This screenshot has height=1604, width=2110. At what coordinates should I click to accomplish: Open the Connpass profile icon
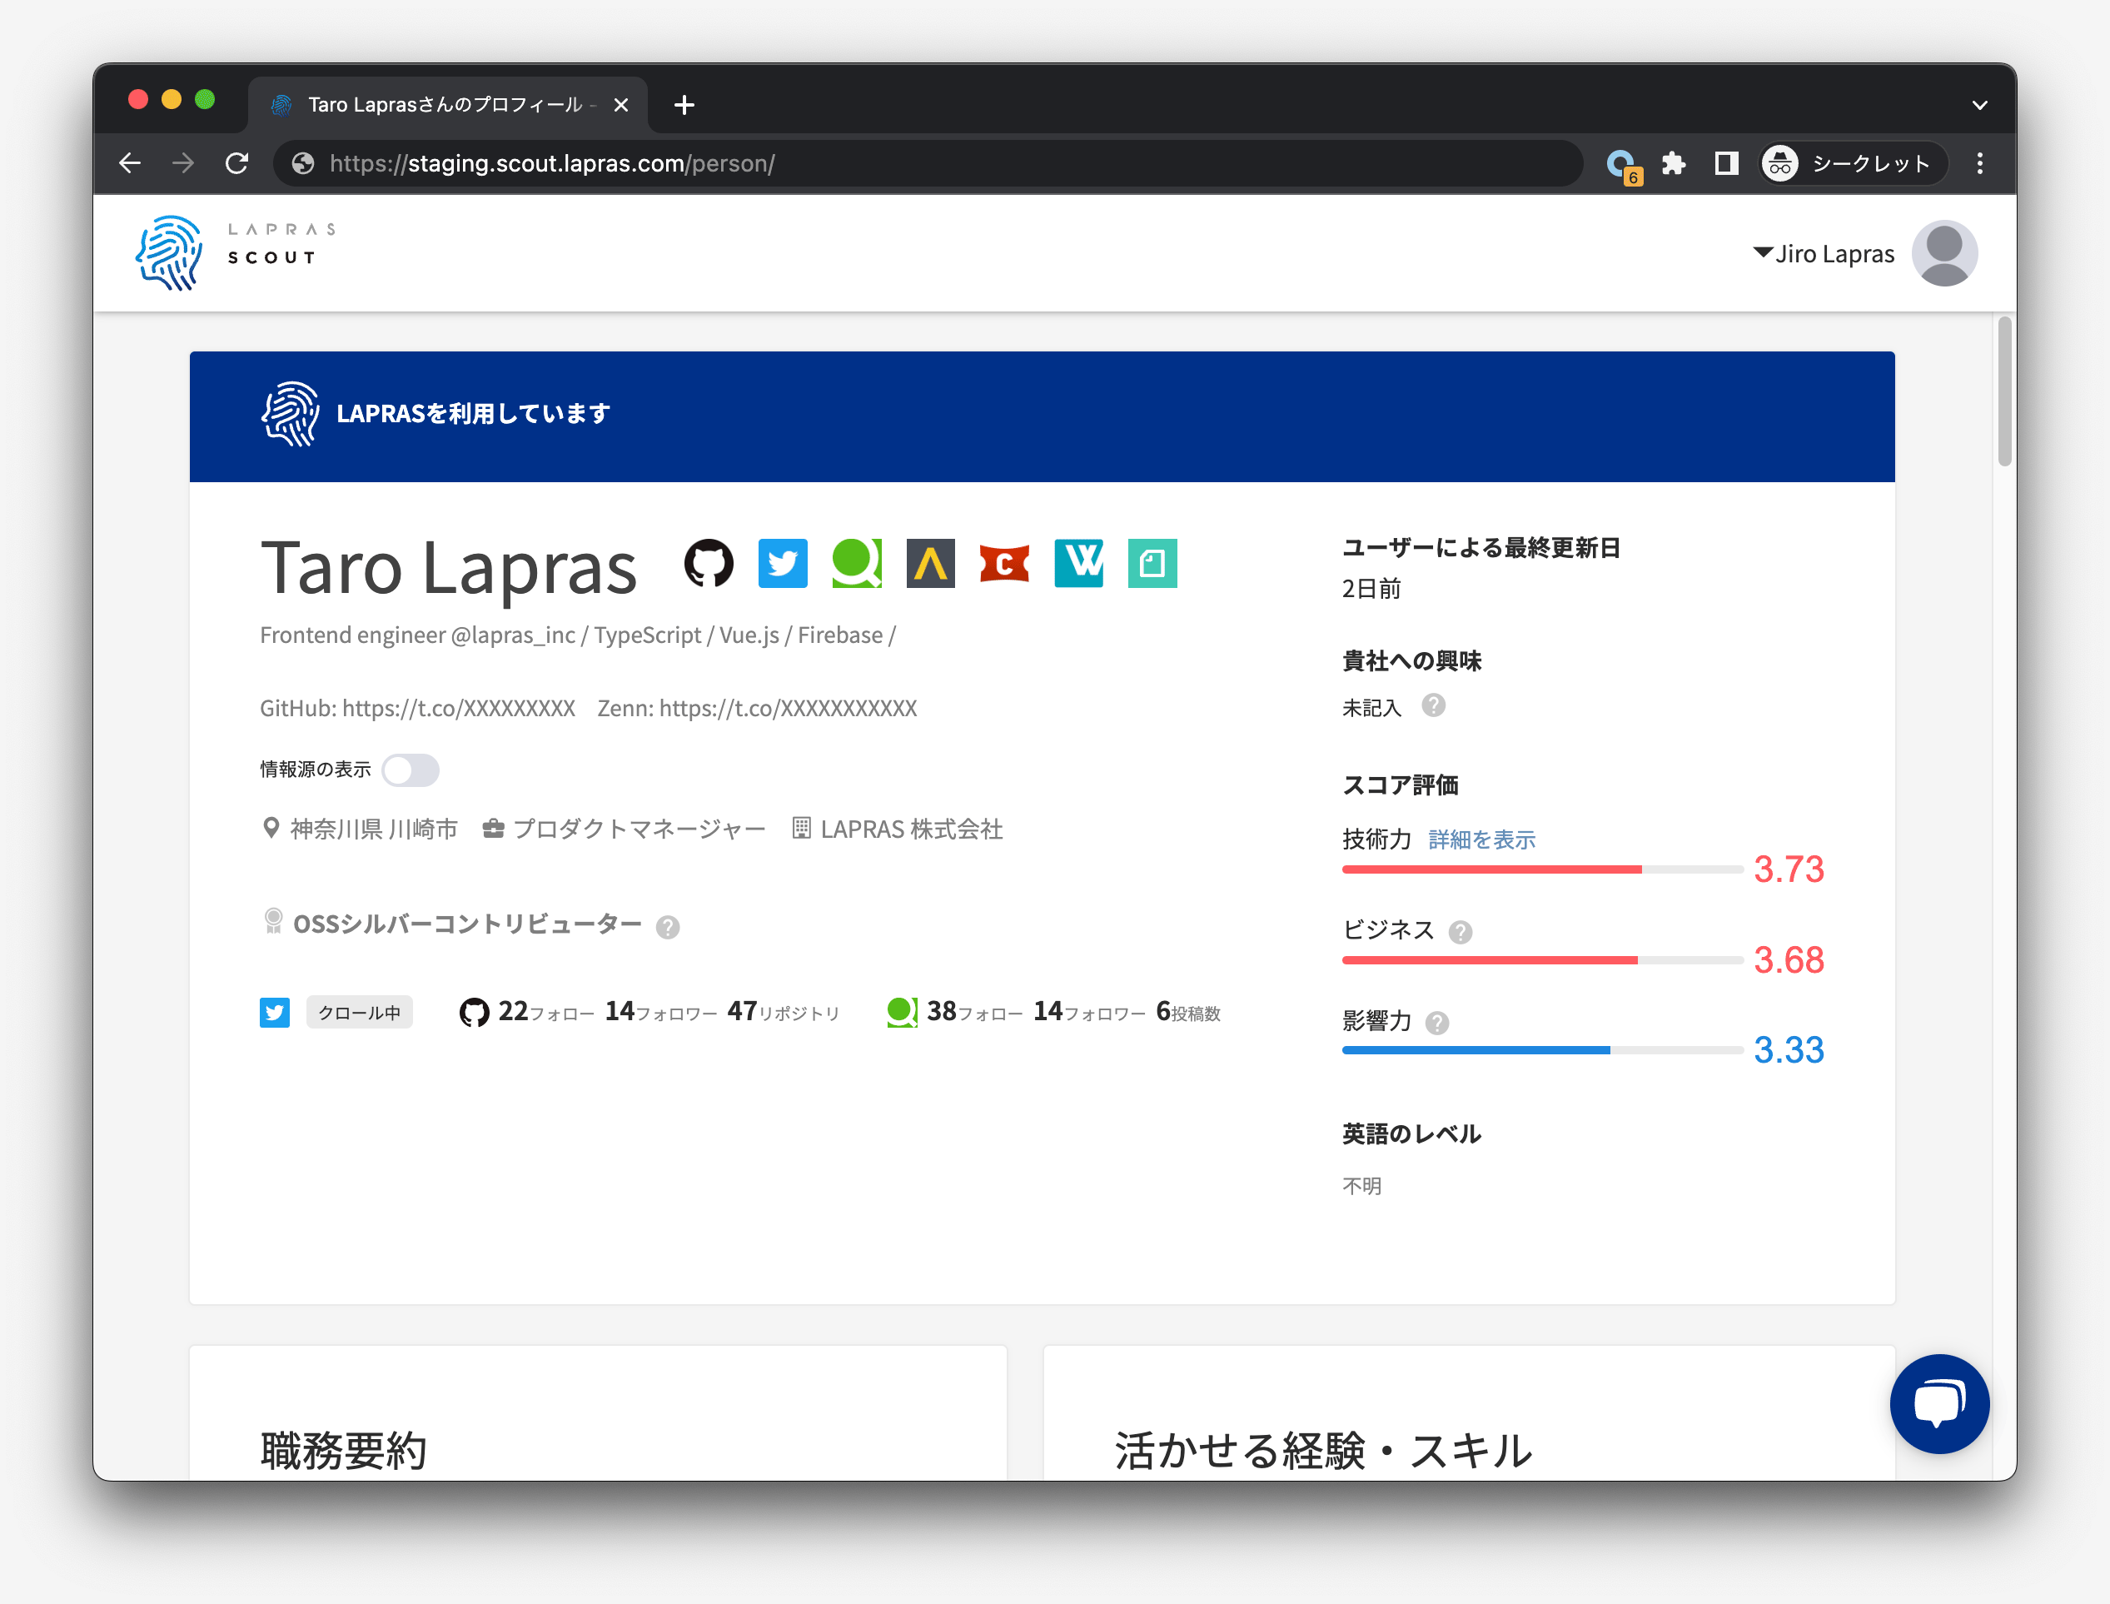coord(1004,565)
